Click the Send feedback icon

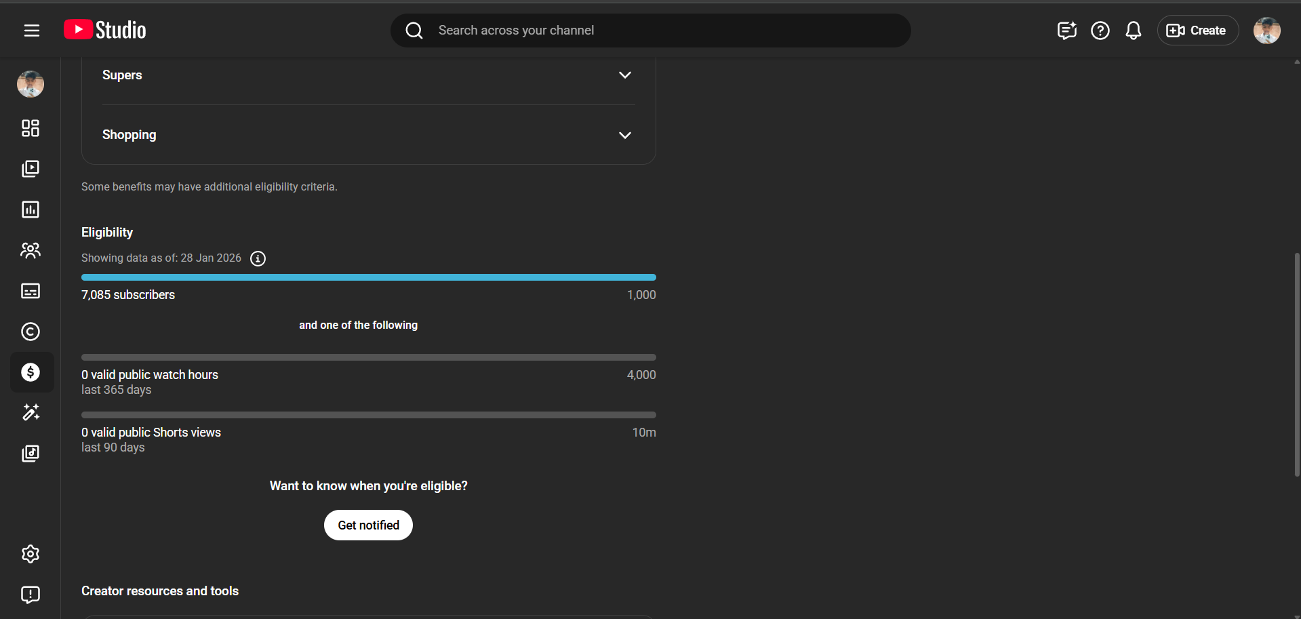(31, 595)
